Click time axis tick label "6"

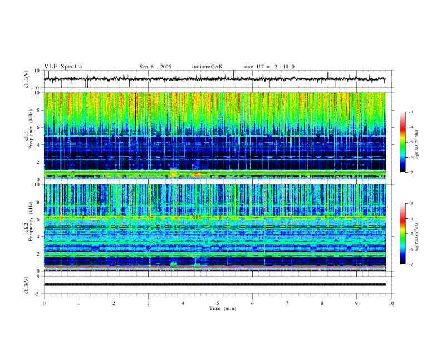pos(253,303)
